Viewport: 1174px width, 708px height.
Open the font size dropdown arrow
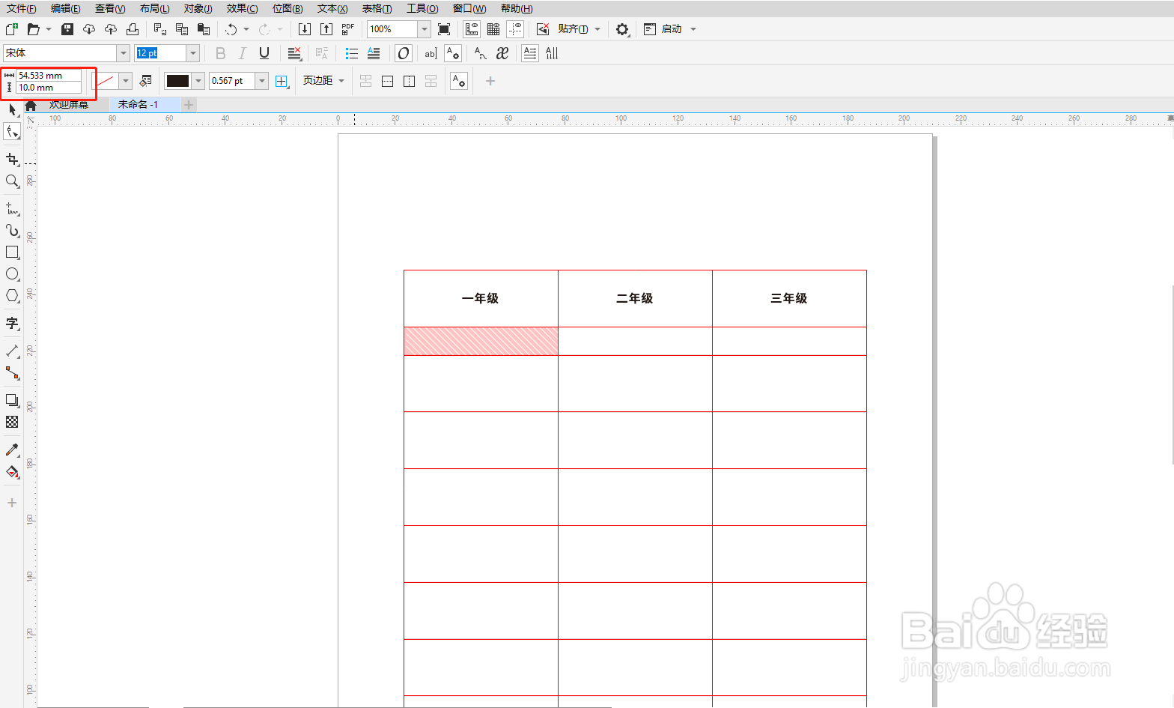pyautogui.click(x=193, y=53)
